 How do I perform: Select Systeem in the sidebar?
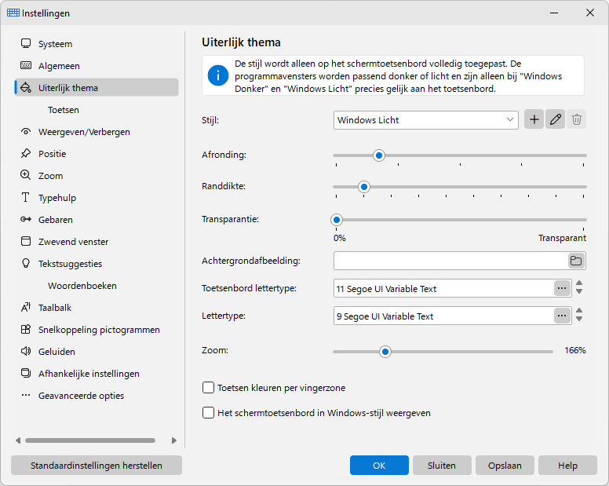(97, 43)
